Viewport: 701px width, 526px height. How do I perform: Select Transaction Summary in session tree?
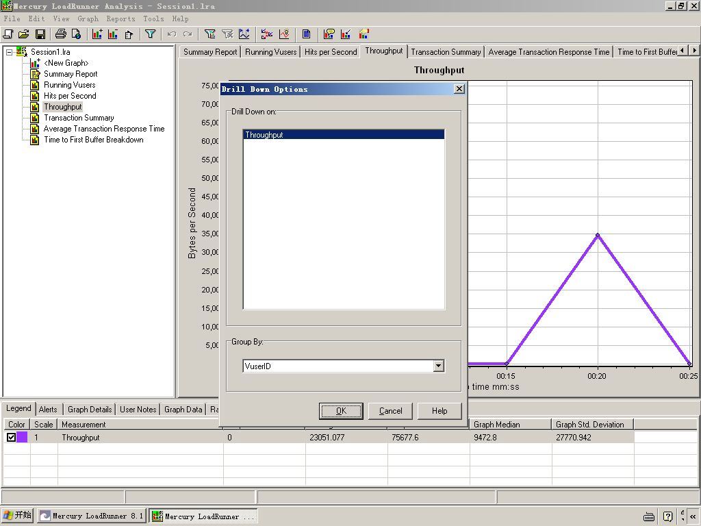click(79, 118)
